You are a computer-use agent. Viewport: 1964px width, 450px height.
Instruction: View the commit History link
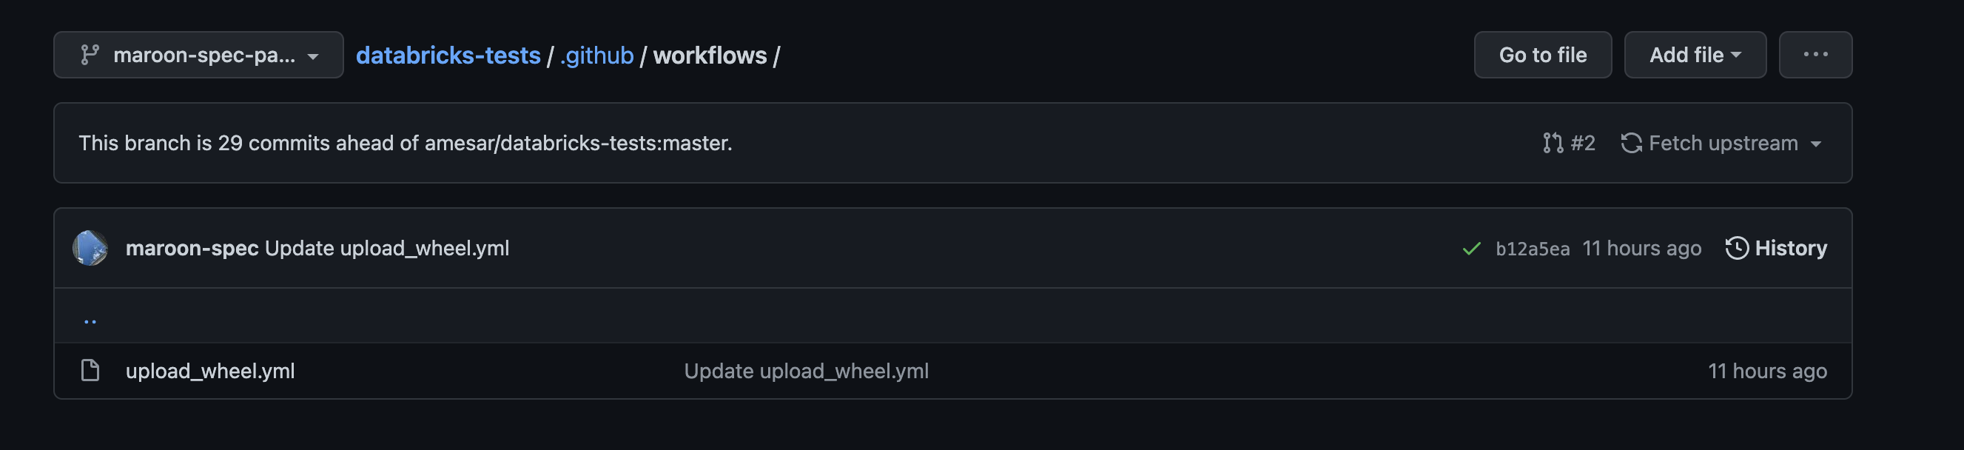[x=1789, y=249]
